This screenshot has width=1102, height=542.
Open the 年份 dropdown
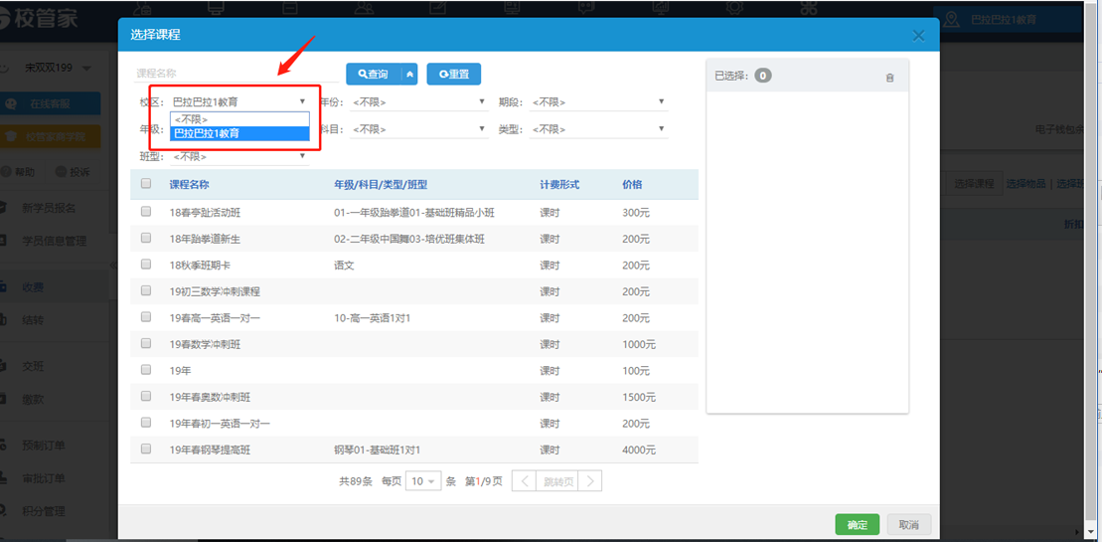419,101
